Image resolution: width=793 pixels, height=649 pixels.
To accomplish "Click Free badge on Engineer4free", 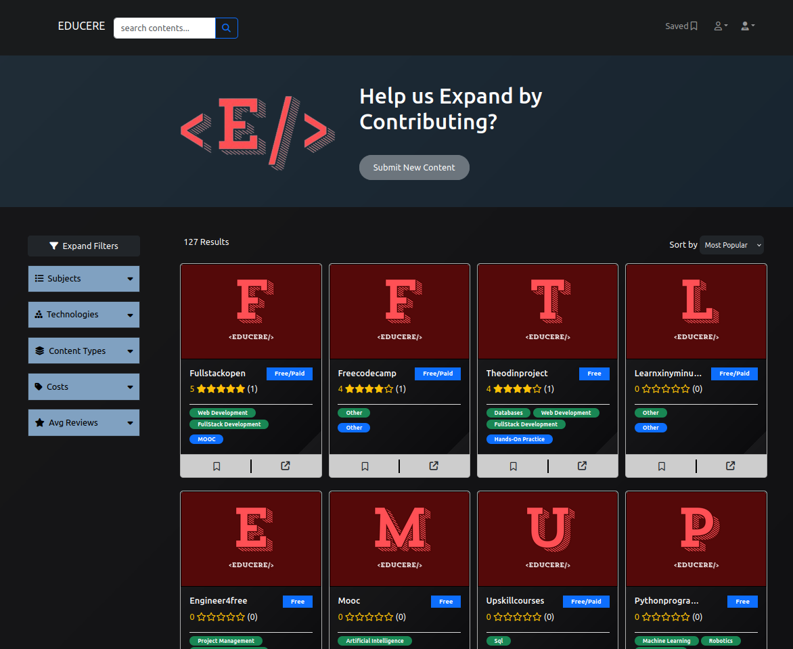I will coord(298,602).
